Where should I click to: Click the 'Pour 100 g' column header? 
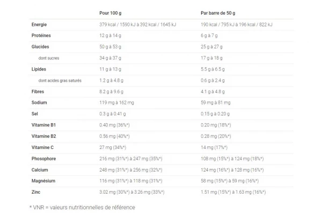tap(110, 12)
